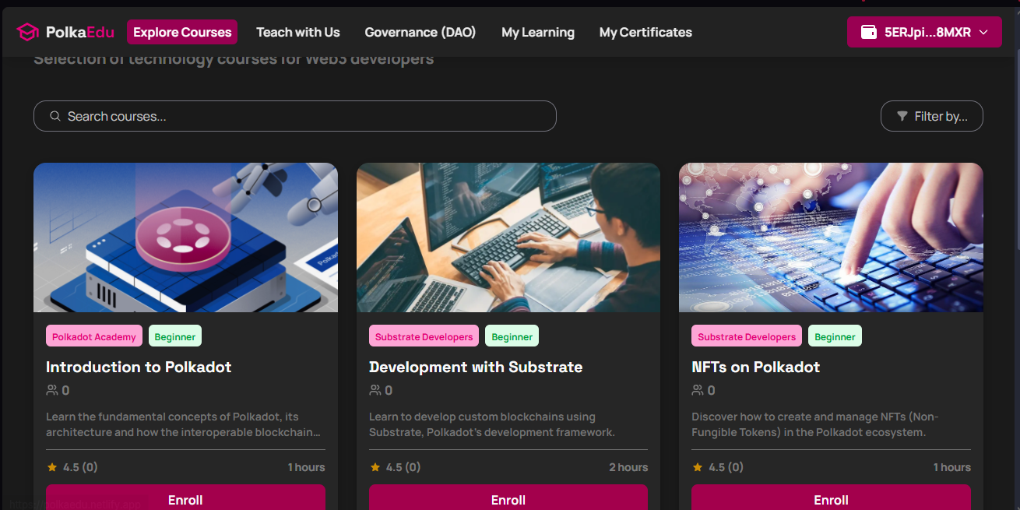
Task: Enroll in Development with Substrate
Action: click(x=508, y=499)
